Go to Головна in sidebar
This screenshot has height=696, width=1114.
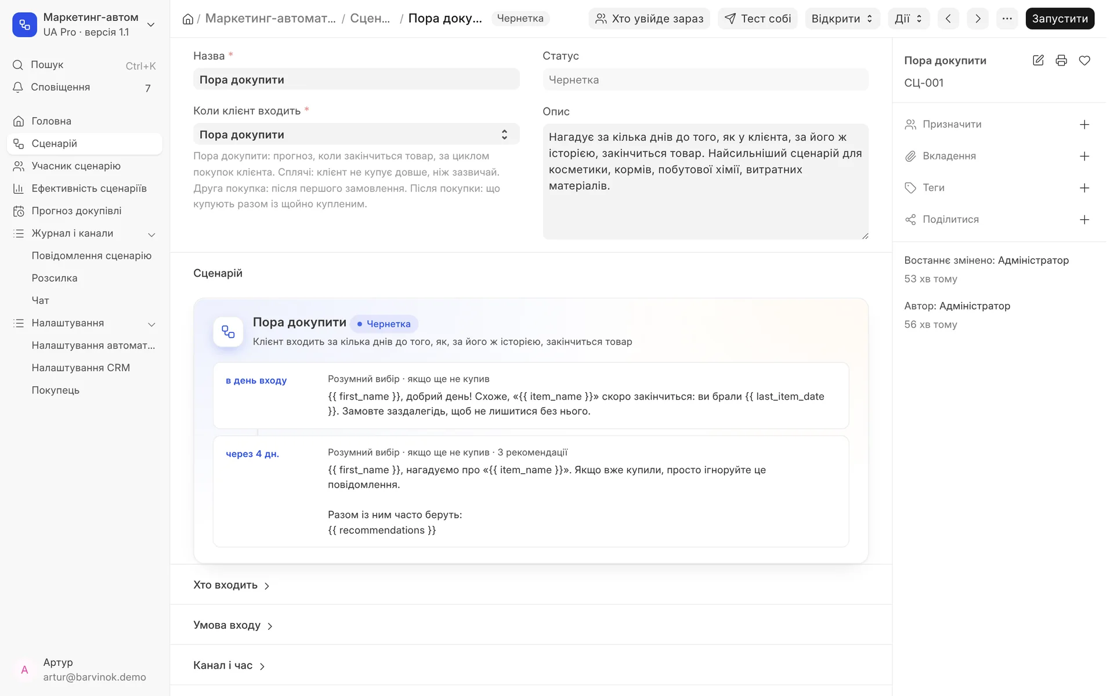85,121
